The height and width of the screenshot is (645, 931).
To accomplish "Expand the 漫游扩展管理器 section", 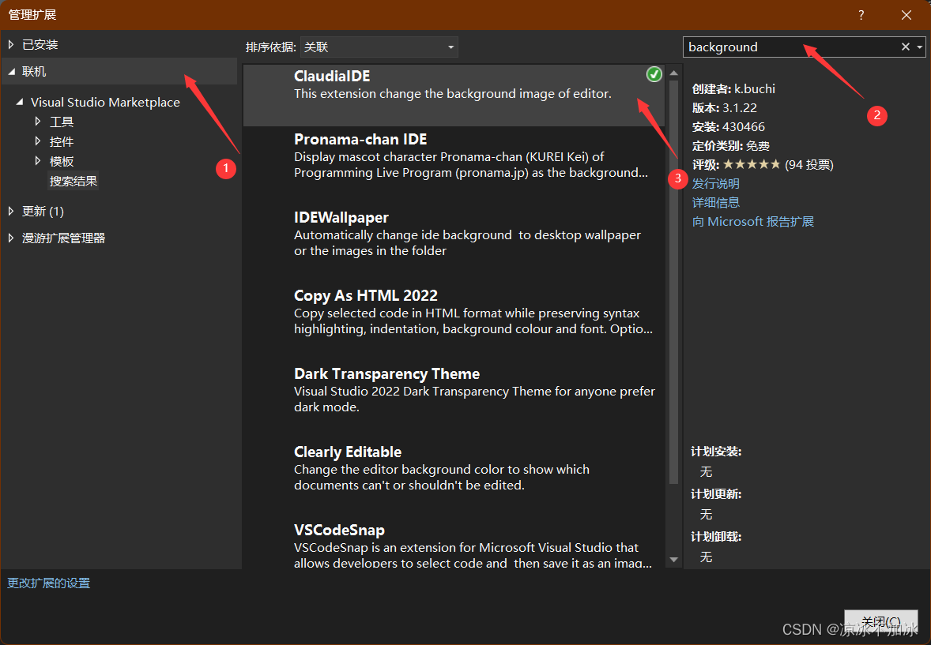I will click(x=11, y=238).
